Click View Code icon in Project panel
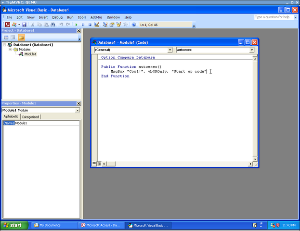This screenshot has width=300, height=231. (x=6, y=38)
